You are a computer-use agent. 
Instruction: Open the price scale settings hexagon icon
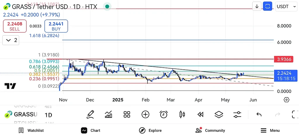tap(286, 100)
